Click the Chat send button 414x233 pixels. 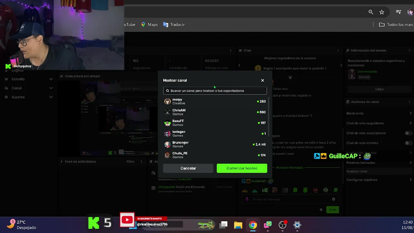pos(332,210)
